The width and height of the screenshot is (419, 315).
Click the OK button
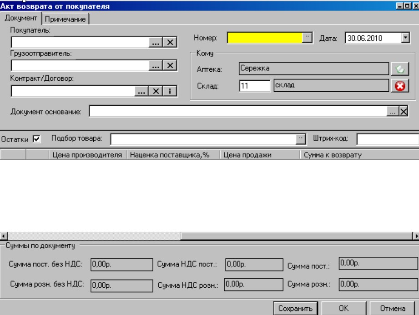coord(343,309)
